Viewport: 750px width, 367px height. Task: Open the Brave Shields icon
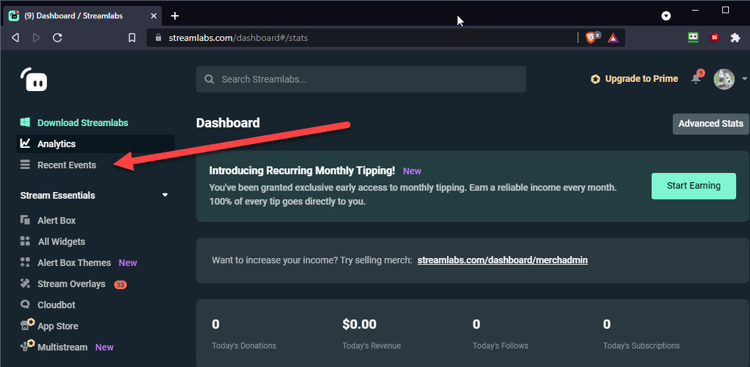click(592, 38)
